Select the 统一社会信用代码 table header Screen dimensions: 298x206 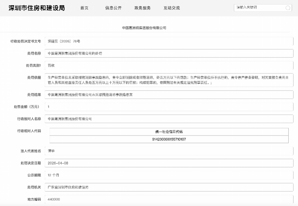[x=169, y=132]
